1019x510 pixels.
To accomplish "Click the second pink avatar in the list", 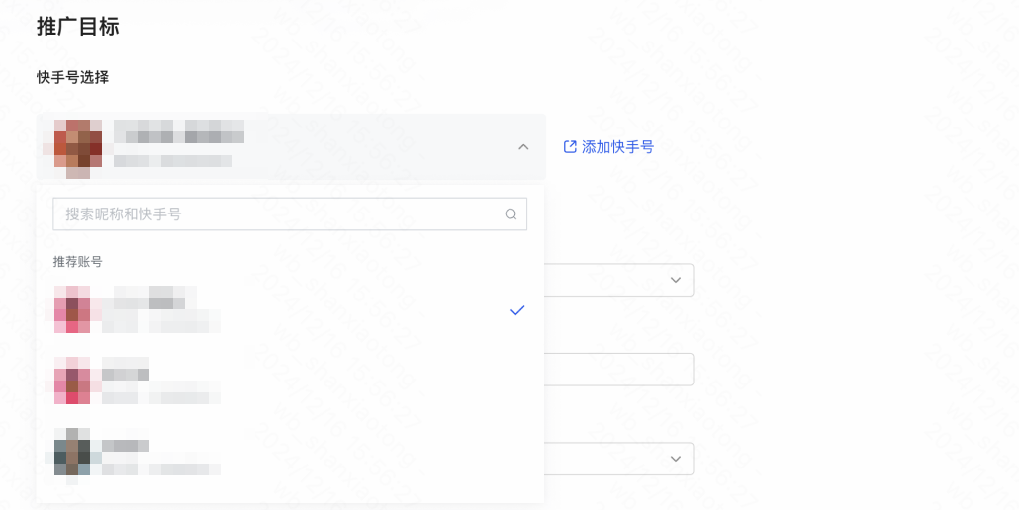I will coord(72,381).
